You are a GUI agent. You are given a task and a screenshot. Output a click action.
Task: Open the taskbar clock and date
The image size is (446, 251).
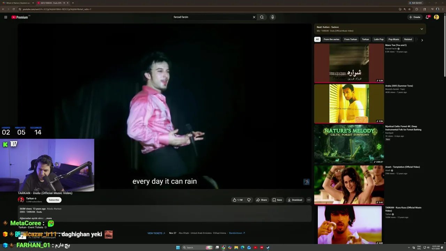pyautogui.click(x=435, y=248)
